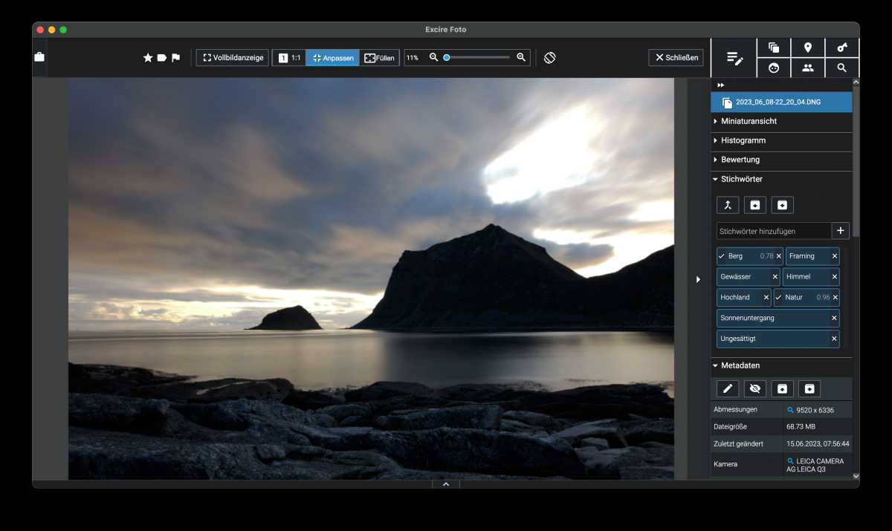Expand the bottom filmstrip chevron
Image resolution: width=892 pixels, height=531 pixels.
pos(446,484)
